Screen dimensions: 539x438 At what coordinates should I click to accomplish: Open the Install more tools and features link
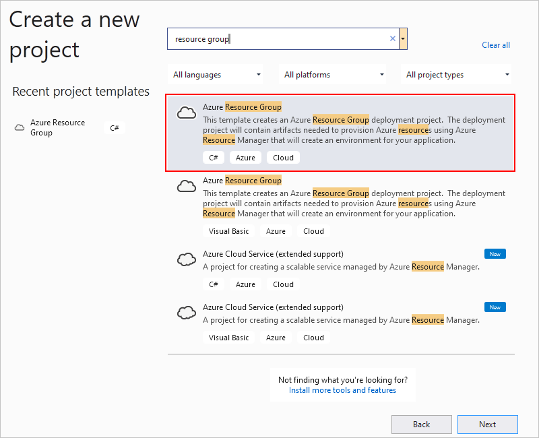coord(342,390)
